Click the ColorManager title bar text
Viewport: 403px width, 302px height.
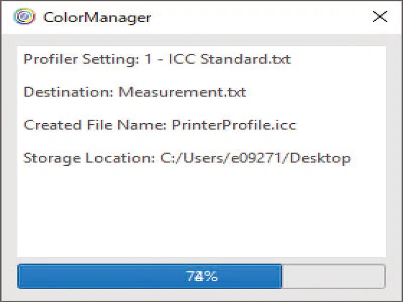pos(97,17)
